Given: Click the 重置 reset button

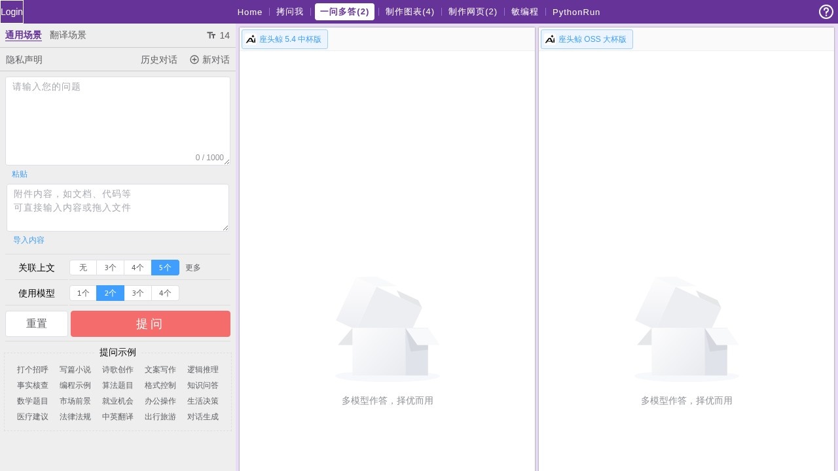Looking at the screenshot, I should point(37,324).
